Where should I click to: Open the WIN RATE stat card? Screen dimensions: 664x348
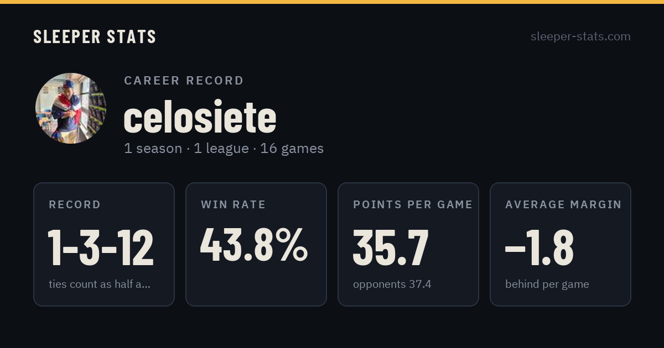[256, 244]
